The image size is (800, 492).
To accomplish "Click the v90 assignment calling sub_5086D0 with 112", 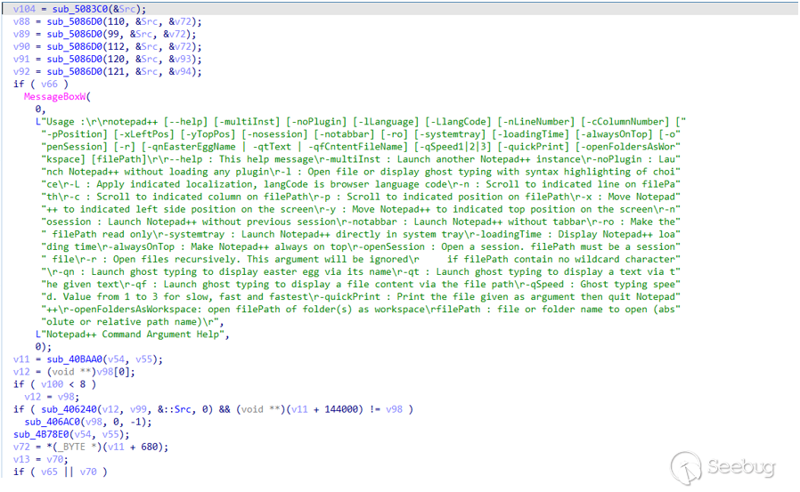I will tap(107, 47).
